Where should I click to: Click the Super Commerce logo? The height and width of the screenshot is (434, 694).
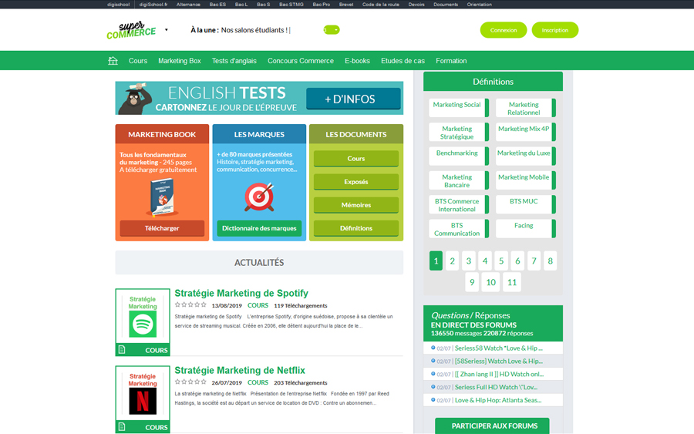click(130, 30)
